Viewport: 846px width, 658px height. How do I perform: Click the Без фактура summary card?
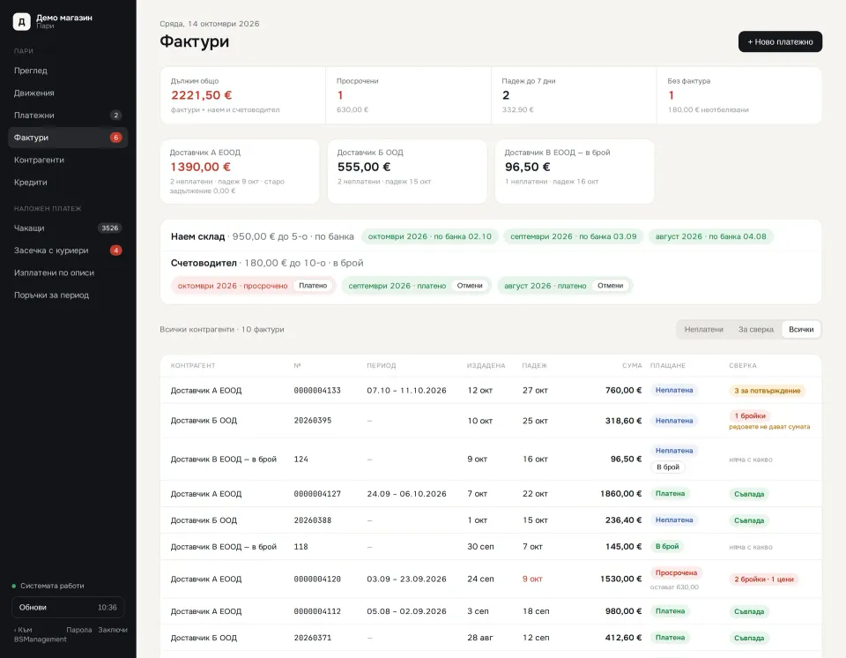pyautogui.click(x=739, y=95)
